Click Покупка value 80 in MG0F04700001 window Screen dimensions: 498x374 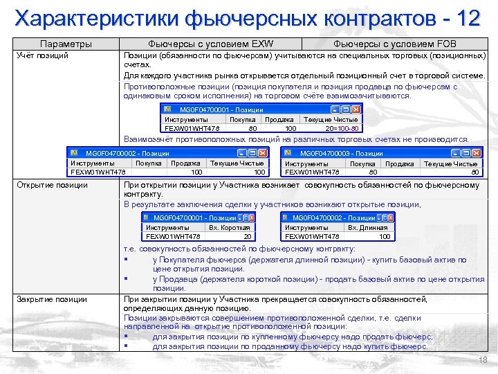[253, 128]
